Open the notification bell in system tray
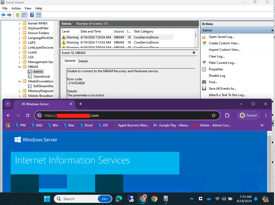Viewport: 275px width, 205px height. tap(256, 199)
